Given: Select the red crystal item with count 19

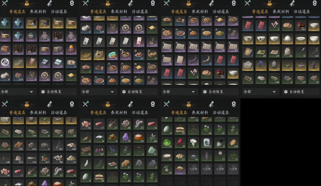Looking at the screenshot, I should point(180,142).
